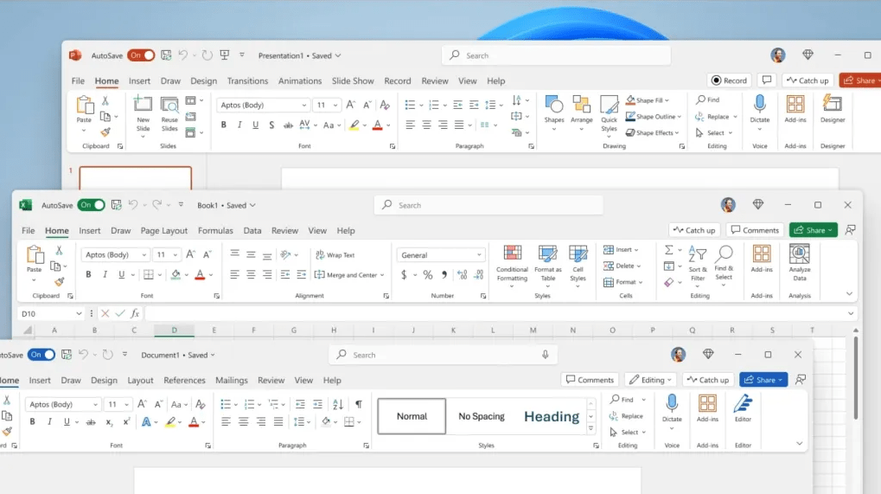Toggle Wrap Text in Excel

point(335,255)
